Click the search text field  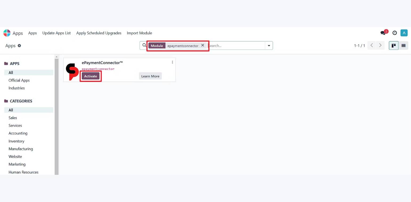point(236,46)
